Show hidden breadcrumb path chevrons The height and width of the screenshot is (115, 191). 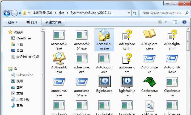[x=29, y=13]
